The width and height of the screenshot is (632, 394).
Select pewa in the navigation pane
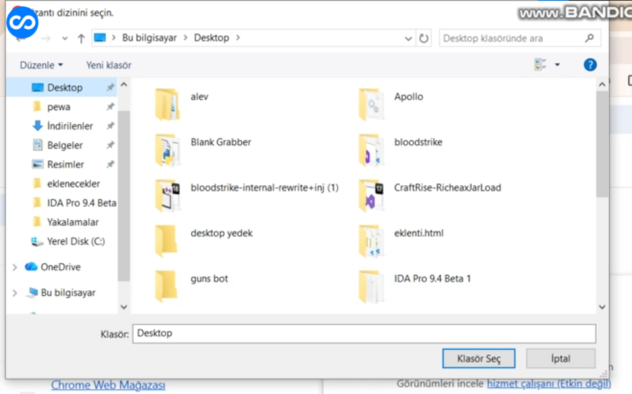pos(59,107)
